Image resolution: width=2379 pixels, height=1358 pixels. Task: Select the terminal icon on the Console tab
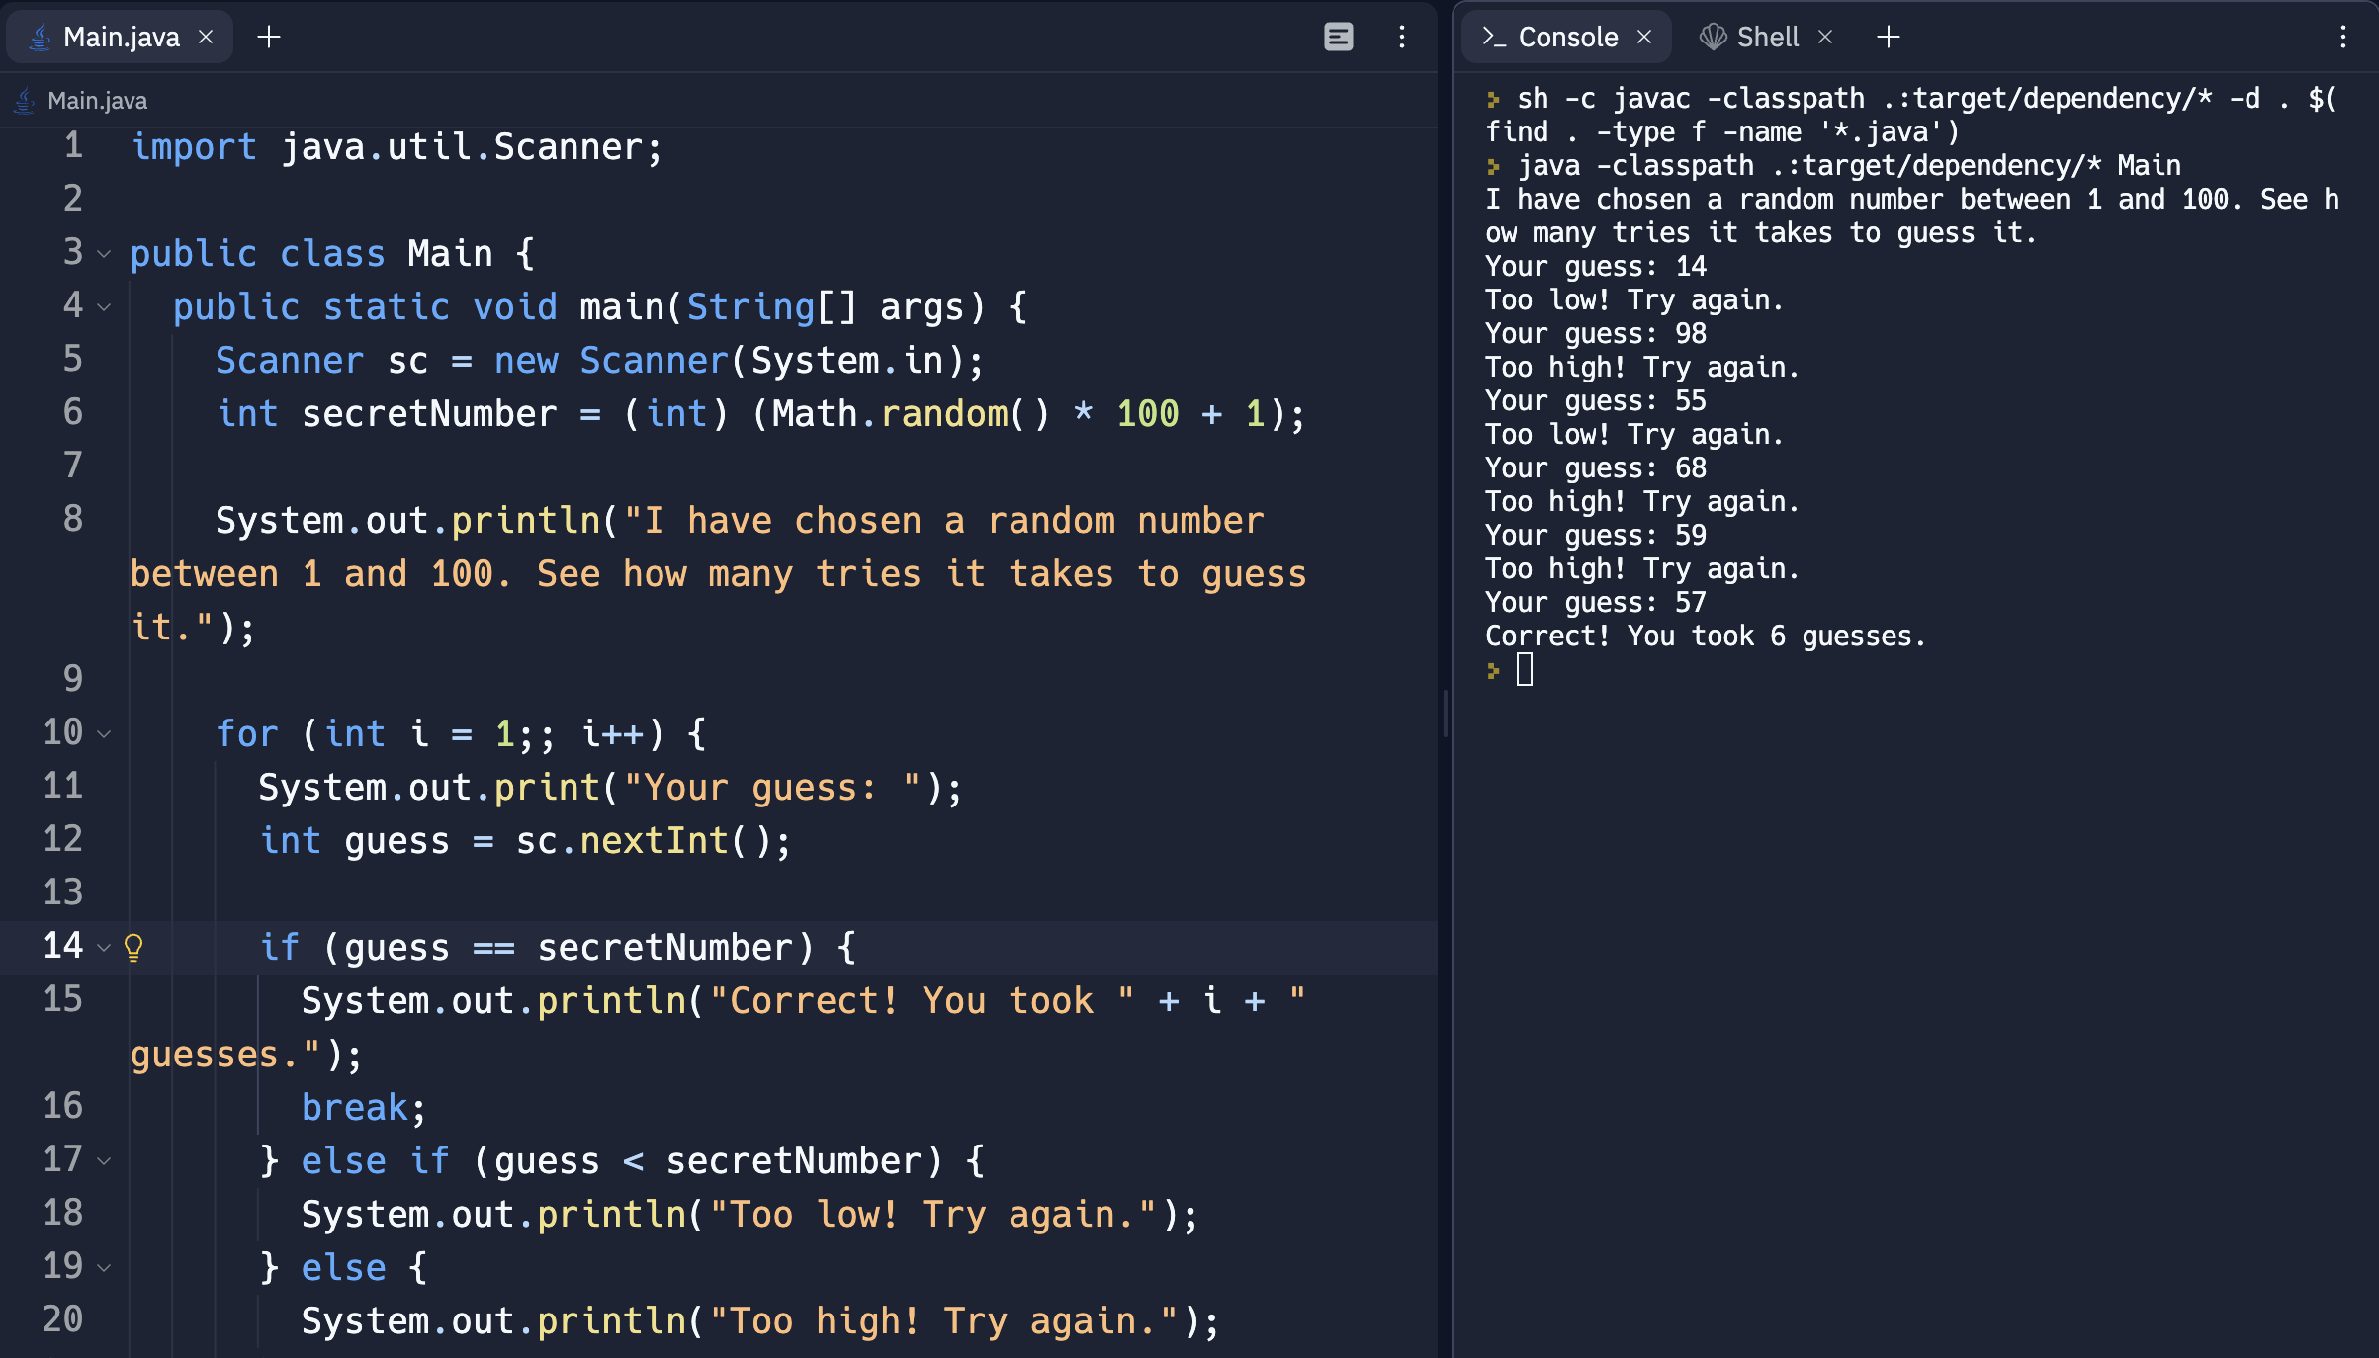1495,37
